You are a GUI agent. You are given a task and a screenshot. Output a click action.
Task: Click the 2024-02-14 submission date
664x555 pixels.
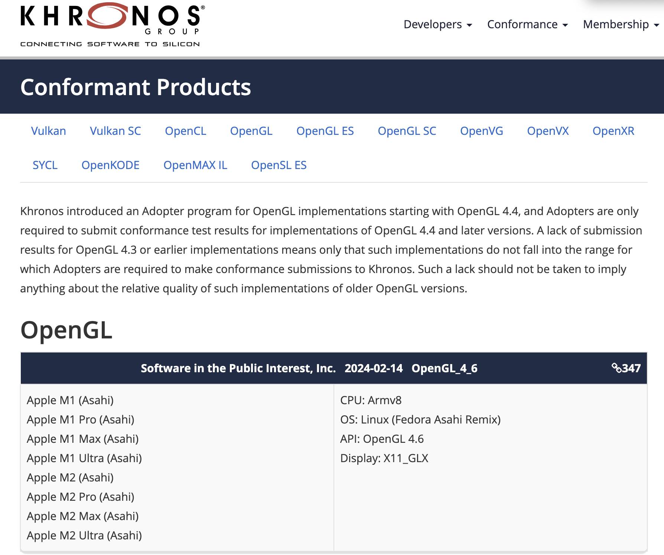tap(374, 368)
